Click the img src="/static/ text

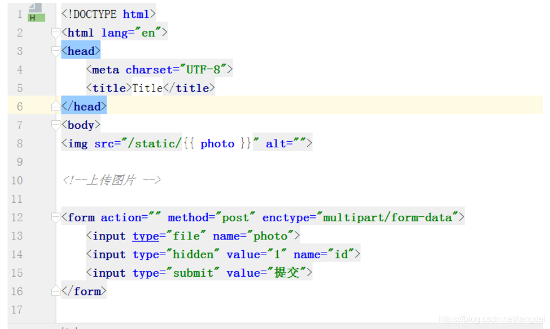pyautogui.click(x=121, y=143)
